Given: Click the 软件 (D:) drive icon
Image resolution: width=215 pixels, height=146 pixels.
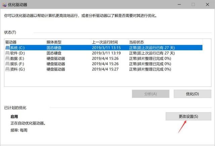Looking at the screenshot, I should coord(7,53).
